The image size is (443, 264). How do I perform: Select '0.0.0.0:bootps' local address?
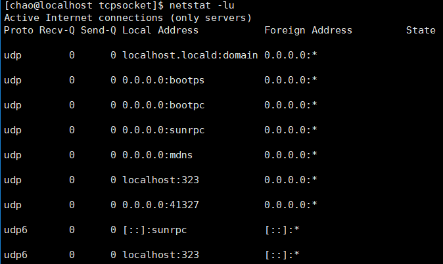(x=163, y=80)
